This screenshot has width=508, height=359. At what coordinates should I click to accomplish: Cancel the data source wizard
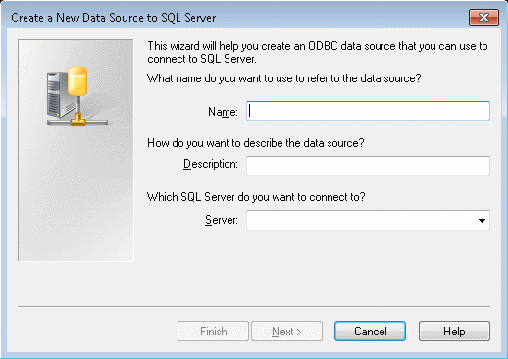point(370,332)
